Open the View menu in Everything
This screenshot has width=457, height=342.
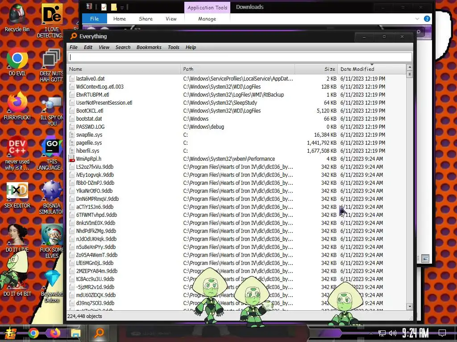tap(104, 47)
